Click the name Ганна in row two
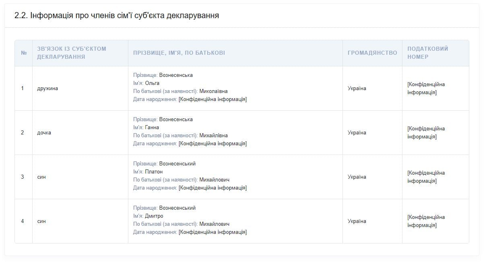Image resolution: width=493 pixels, height=262 pixels. click(152, 128)
